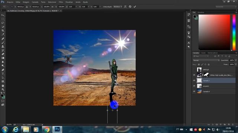
Task: Open the Opacidade value dropdown arrow
Action: coord(236,60)
